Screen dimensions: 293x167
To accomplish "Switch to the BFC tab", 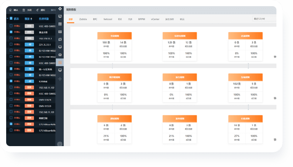I will [x=95, y=19].
